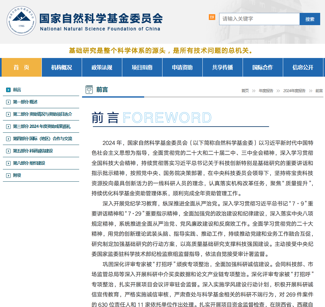The width and height of the screenshot is (325, 307).
Task: Click the arrow icon before 第六部分 组织建设
Action: click(9, 163)
